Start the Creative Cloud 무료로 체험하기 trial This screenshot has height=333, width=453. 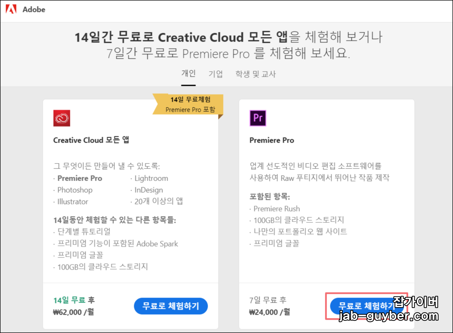click(171, 306)
